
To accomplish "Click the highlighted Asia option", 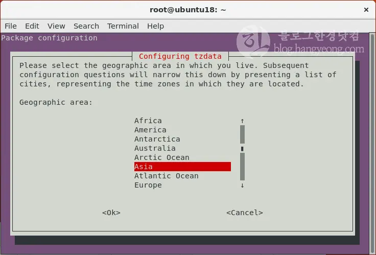I will click(182, 167).
